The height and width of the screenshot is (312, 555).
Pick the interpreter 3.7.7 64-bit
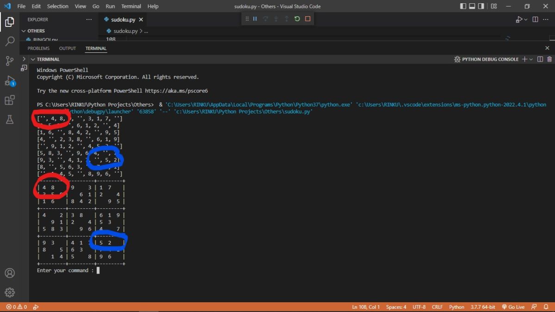click(x=483, y=307)
